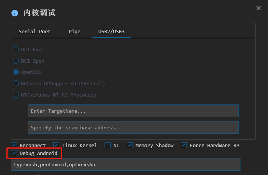
Task: Switch to the Serial Port tab
Action: pyautogui.click(x=34, y=32)
